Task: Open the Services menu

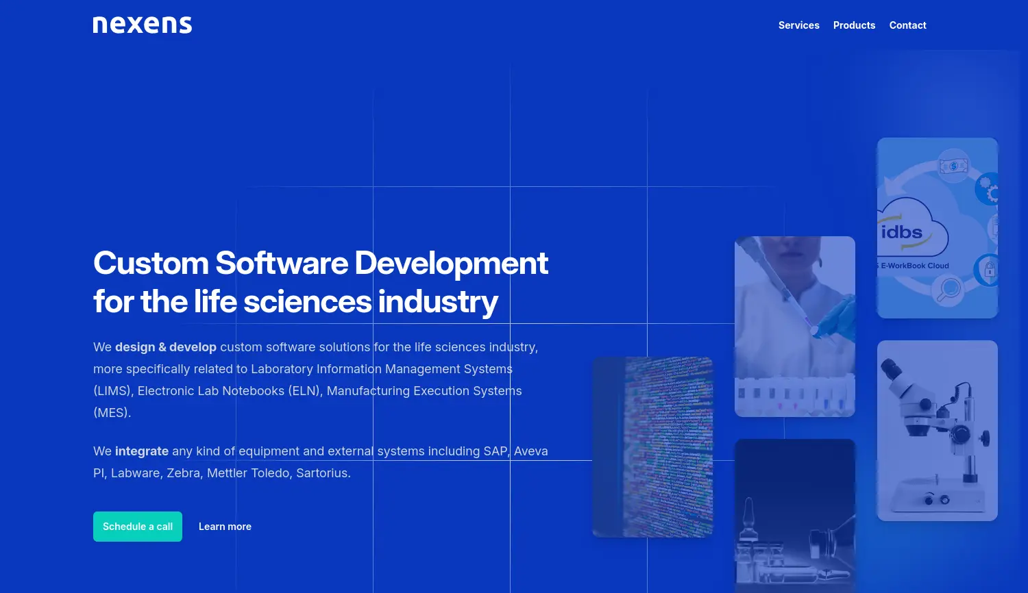Action: [x=798, y=25]
